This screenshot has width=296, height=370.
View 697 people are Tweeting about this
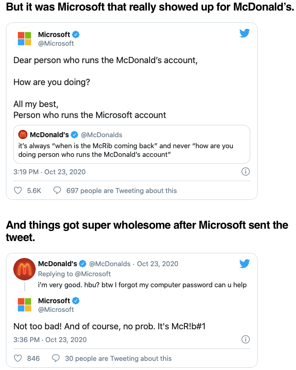[x=122, y=191]
